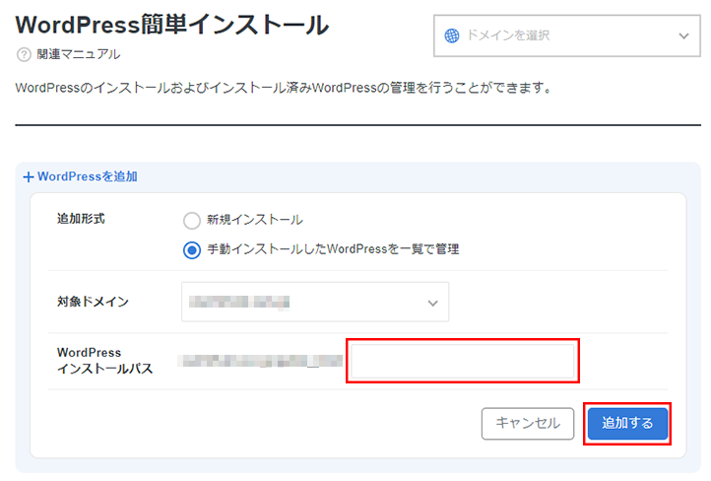Select 手動インストールしたWordPressを一覧で管理 radio option

point(192,249)
